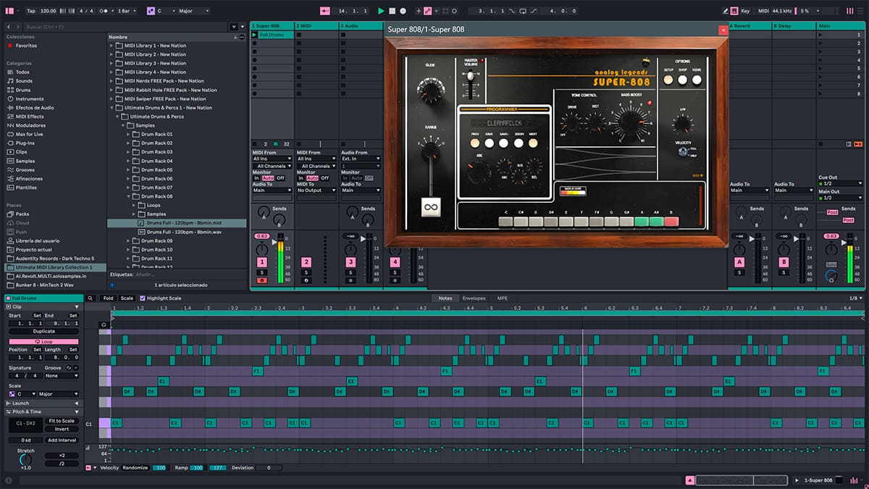
Task: Toggle the Highlight Scale checkbox
Action: click(143, 298)
